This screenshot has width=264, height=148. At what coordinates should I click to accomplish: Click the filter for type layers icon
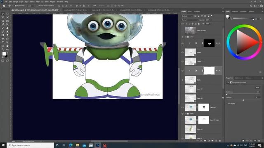[202, 16]
